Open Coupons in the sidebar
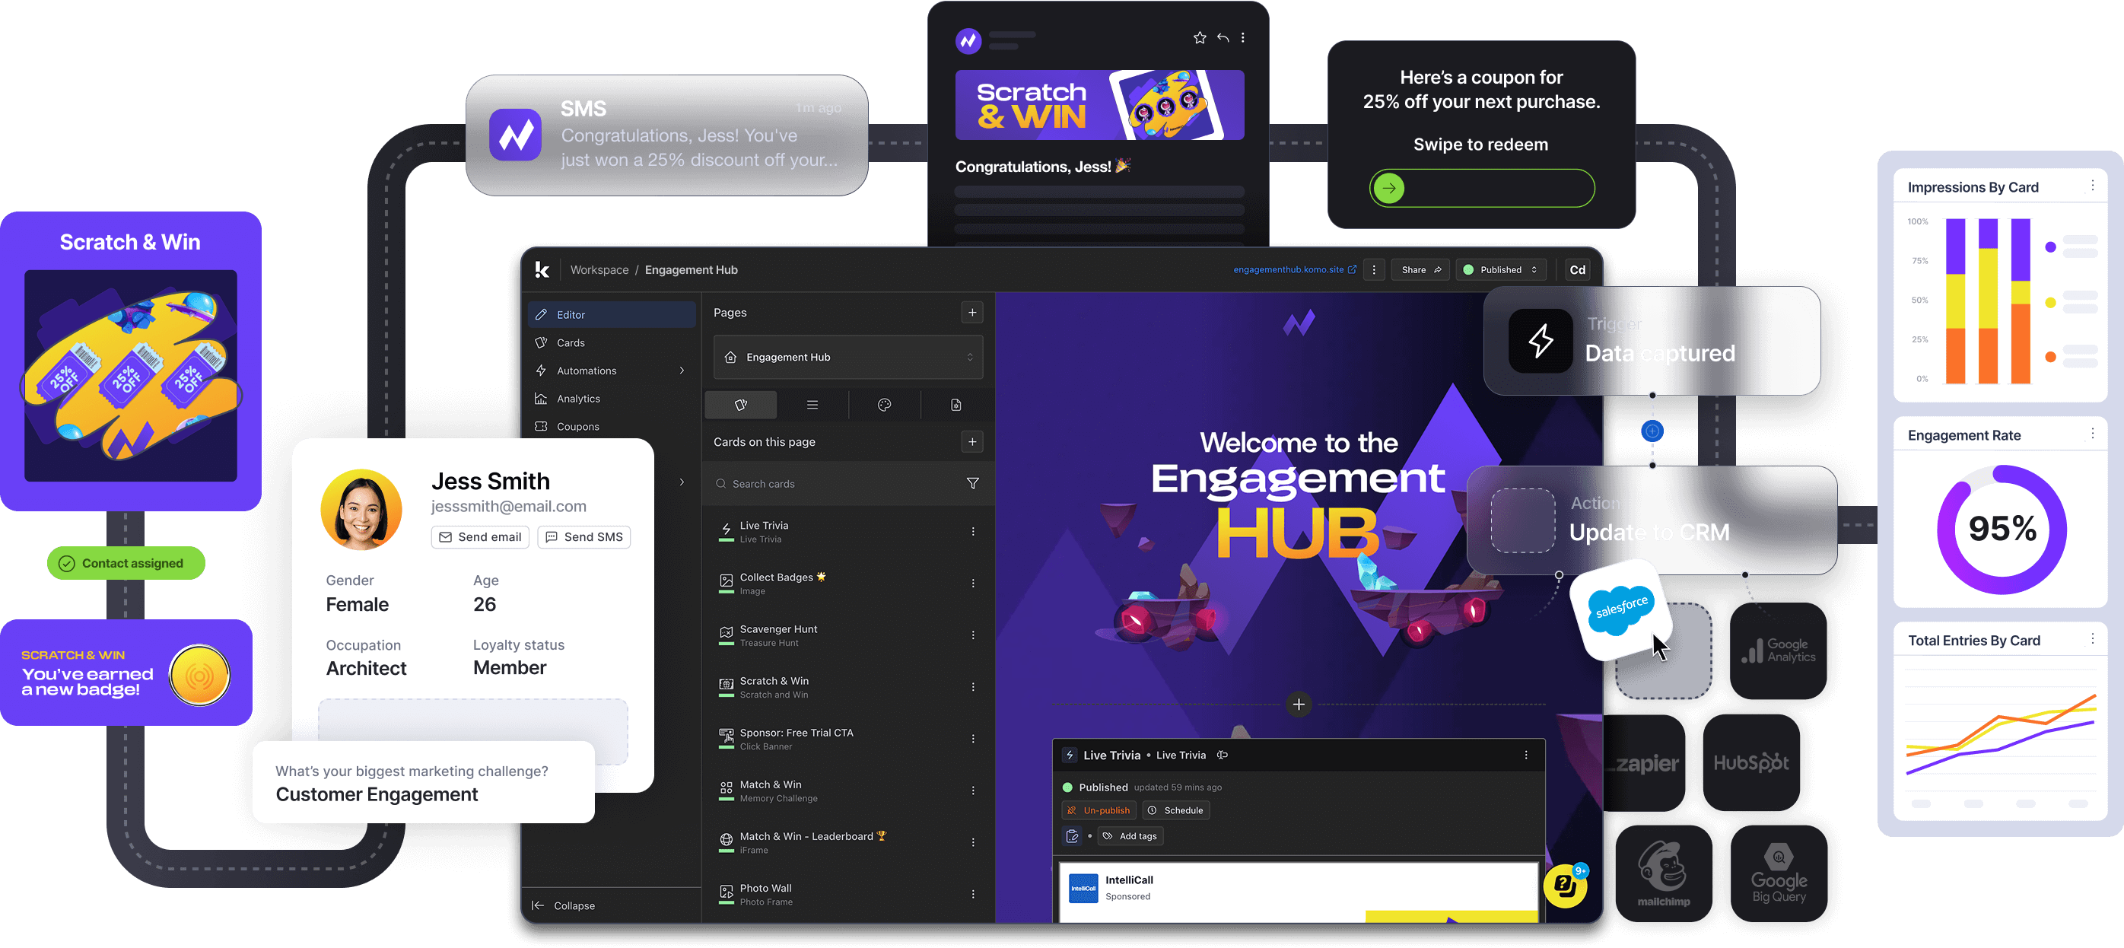 [612, 427]
